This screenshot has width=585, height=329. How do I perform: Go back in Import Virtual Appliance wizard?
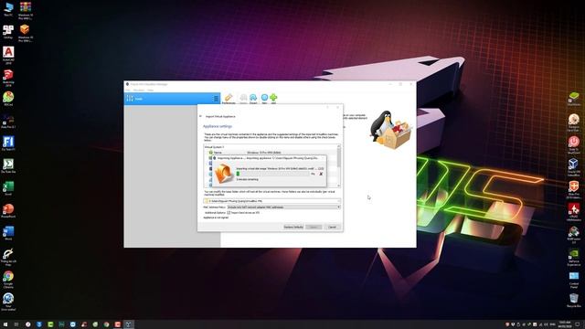point(200,116)
